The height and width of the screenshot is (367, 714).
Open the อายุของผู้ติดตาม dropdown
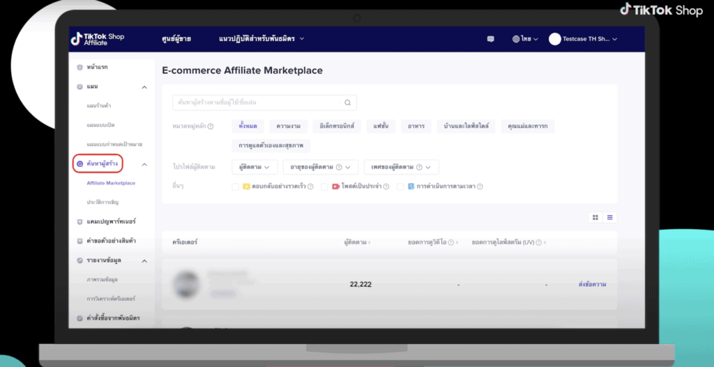pos(321,167)
